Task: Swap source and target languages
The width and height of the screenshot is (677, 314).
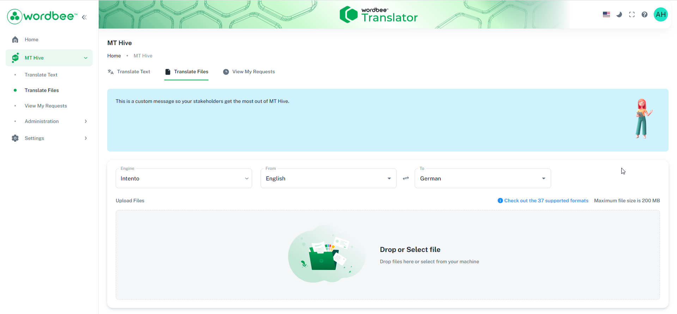Action: click(405, 178)
